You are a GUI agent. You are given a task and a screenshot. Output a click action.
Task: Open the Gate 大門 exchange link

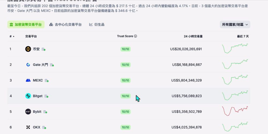40,65
